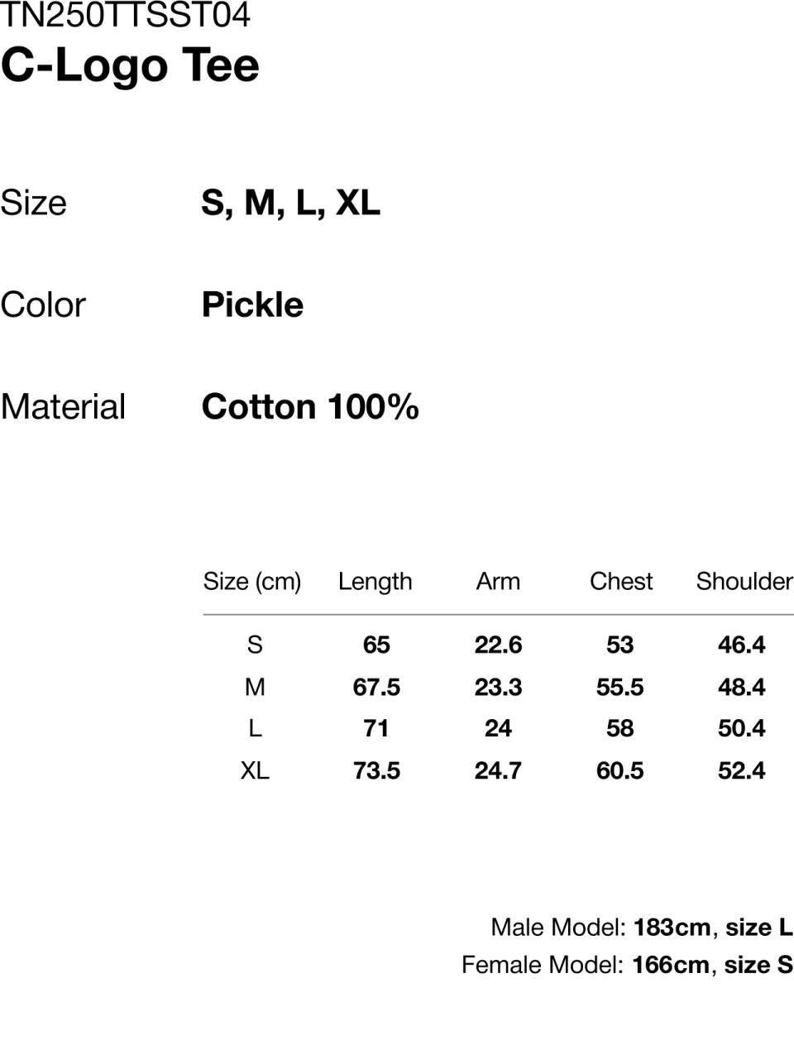The height and width of the screenshot is (1060, 794).
Task: Click the Shoulder column header
Action: [x=744, y=582]
